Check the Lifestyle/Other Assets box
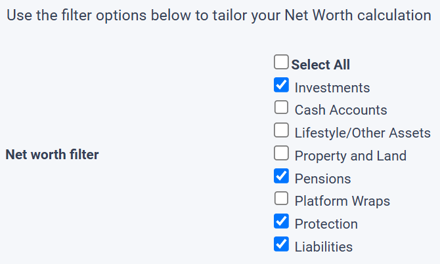The width and height of the screenshot is (440, 264). [281, 130]
